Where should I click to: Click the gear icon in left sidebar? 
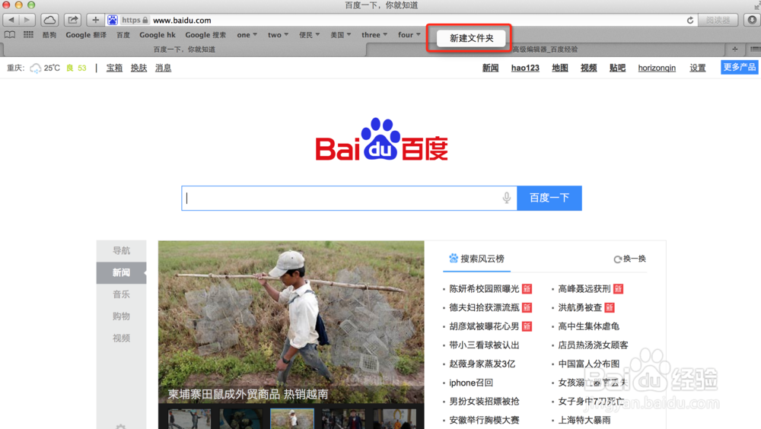(x=121, y=426)
